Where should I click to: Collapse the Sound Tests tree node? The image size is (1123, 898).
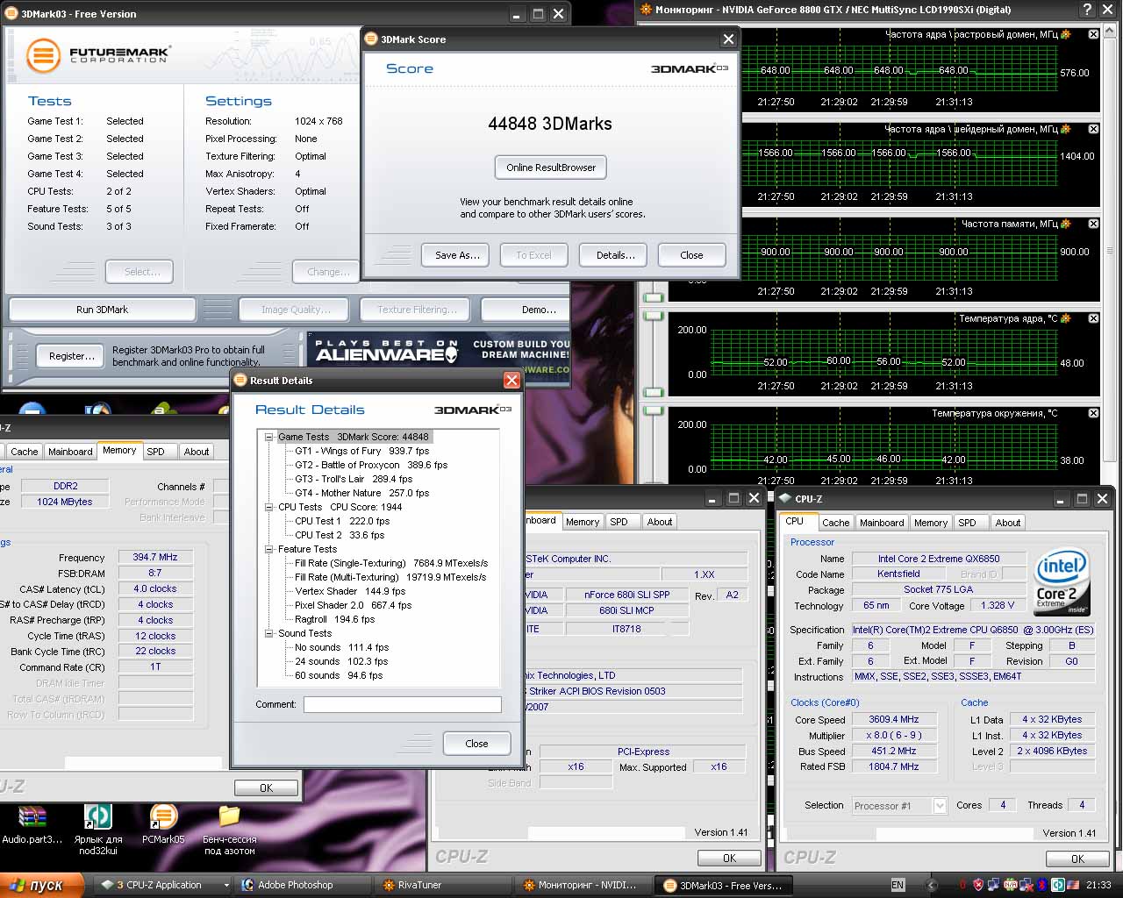coord(269,633)
